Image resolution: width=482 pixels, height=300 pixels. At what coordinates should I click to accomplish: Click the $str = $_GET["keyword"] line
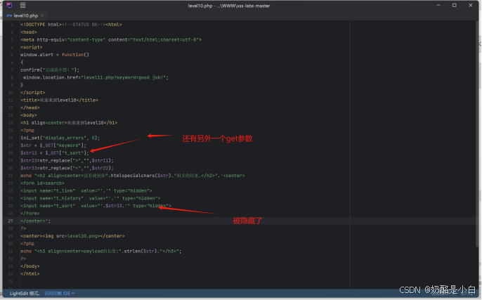click(x=53, y=145)
